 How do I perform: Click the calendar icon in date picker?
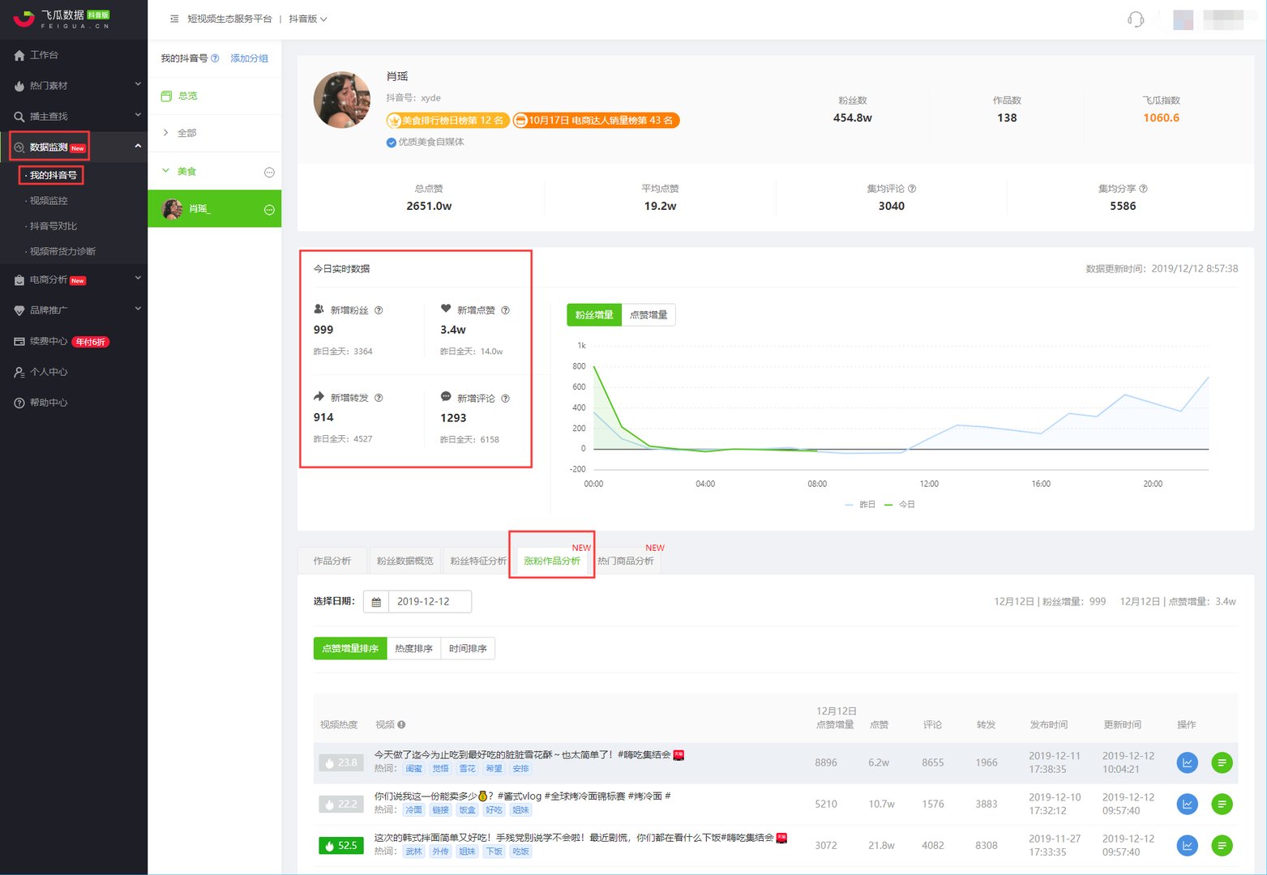376,602
